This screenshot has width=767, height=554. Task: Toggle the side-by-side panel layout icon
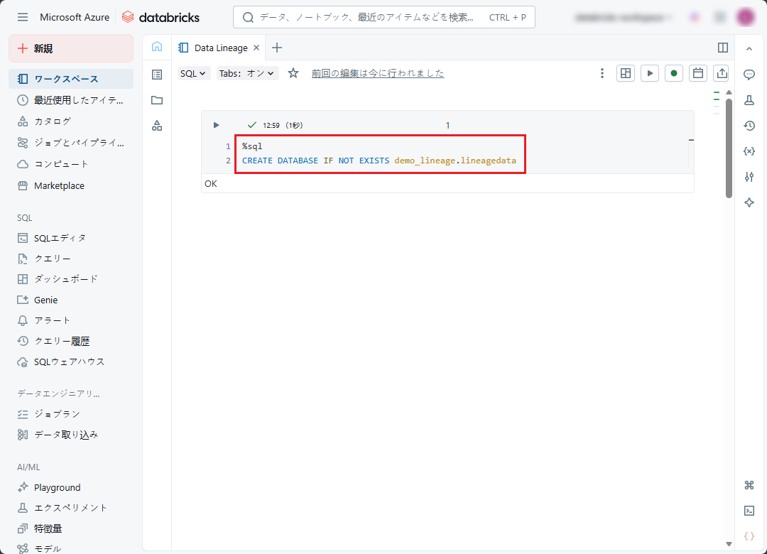click(723, 48)
